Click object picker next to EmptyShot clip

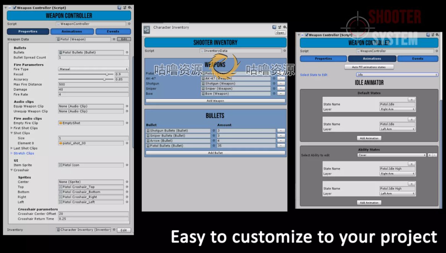pos(127,123)
